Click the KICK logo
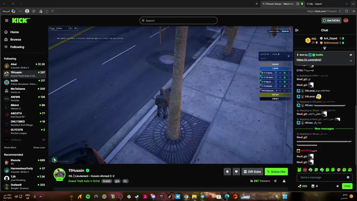The width and height of the screenshot is (357, 201). [21, 20]
